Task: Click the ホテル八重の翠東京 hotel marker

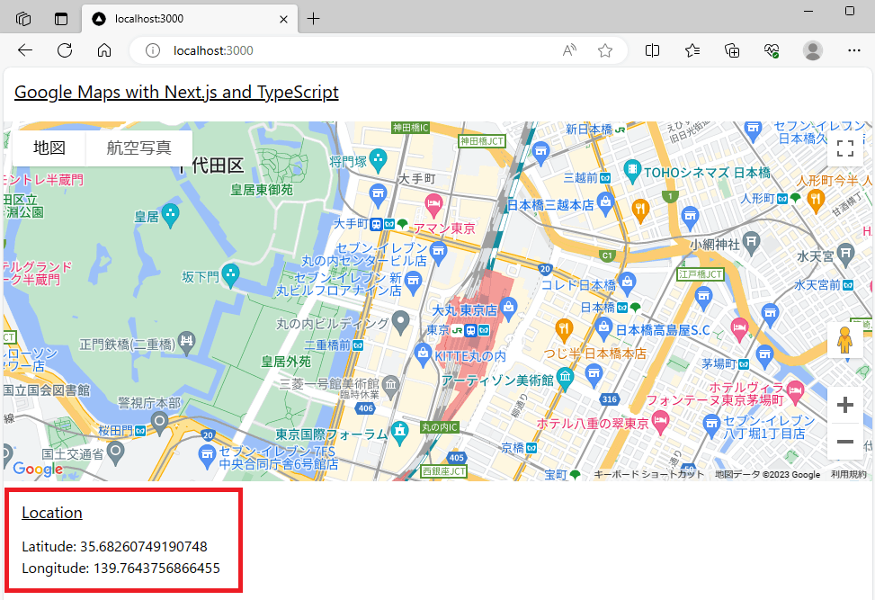Action: coord(661,422)
